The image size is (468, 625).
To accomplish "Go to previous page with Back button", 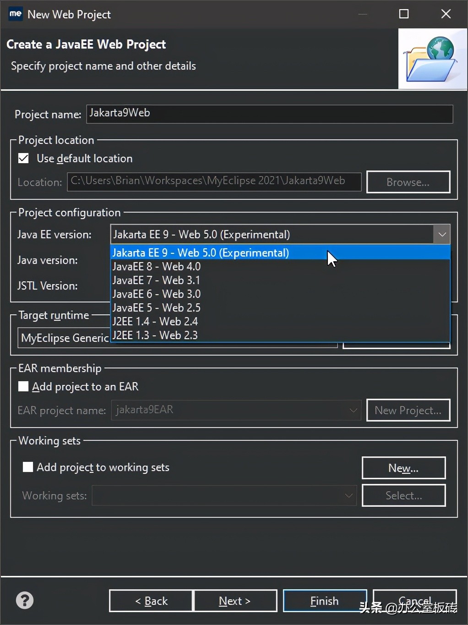I will tap(151, 601).
